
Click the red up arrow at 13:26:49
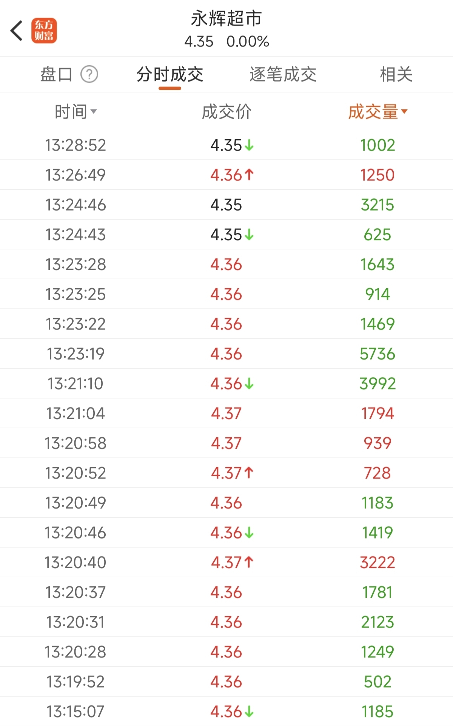coord(249,175)
